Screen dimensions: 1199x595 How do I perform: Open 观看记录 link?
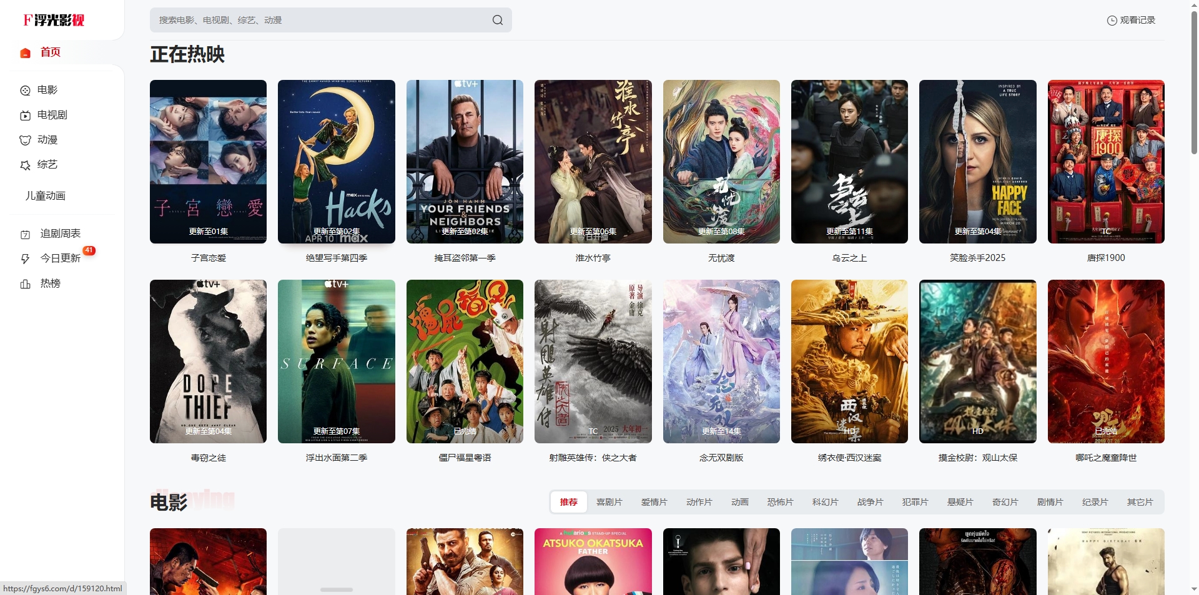coord(1131,20)
